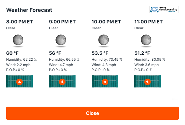Click the 9:00 PM wind direction arrow

(62, 82)
